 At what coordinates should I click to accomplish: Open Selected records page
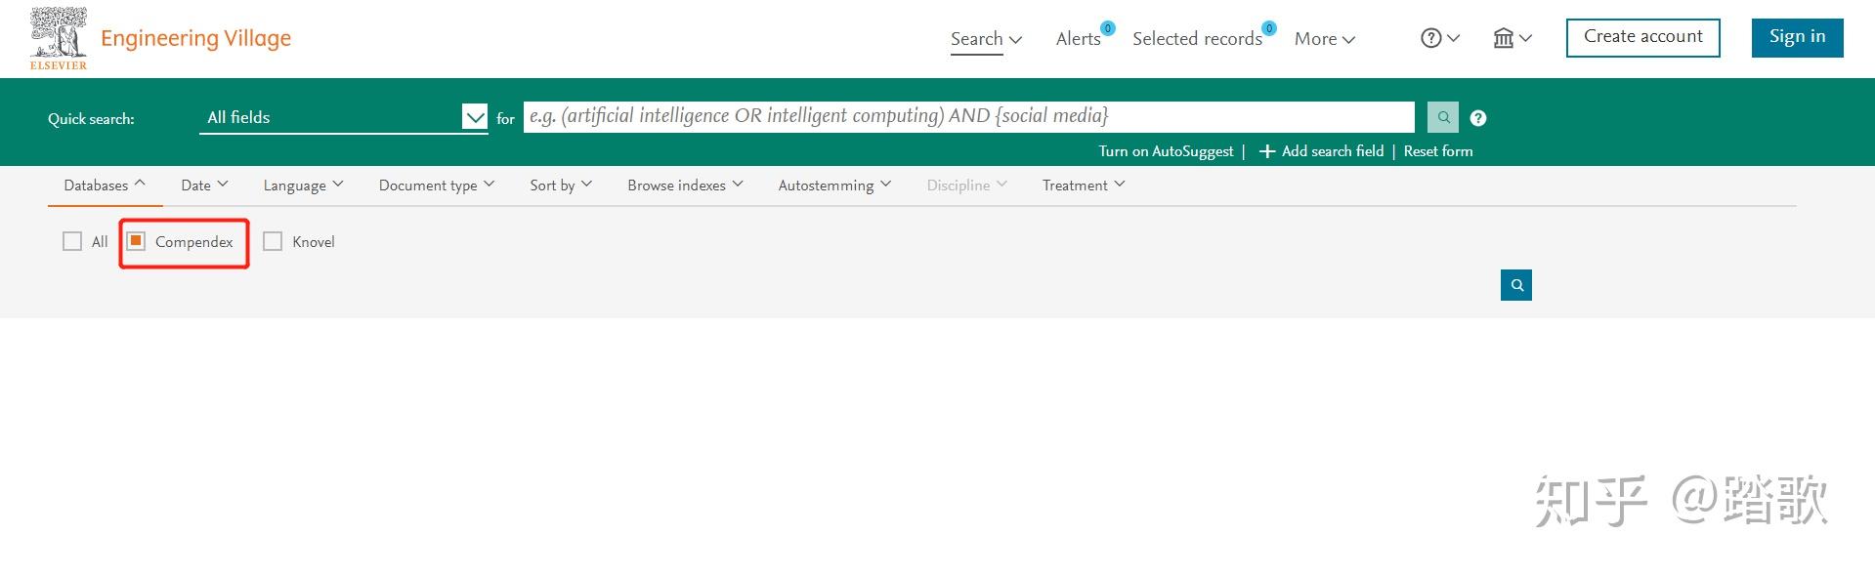[1197, 39]
